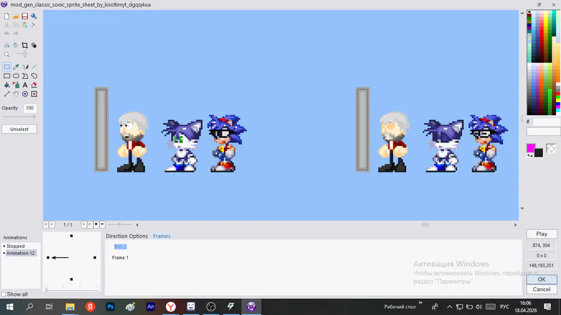This screenshot has width=561, height=315.
Task: Click the black background color swatch
Action: 539,153
